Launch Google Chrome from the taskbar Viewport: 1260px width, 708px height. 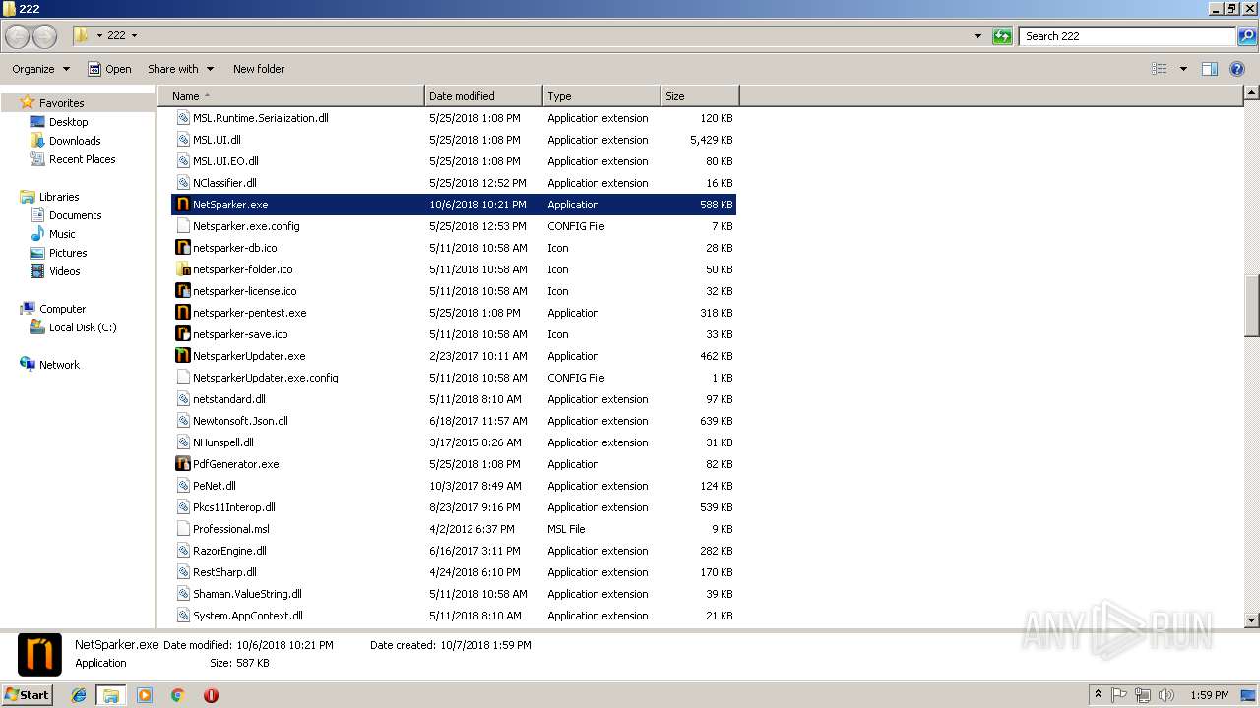177,695
